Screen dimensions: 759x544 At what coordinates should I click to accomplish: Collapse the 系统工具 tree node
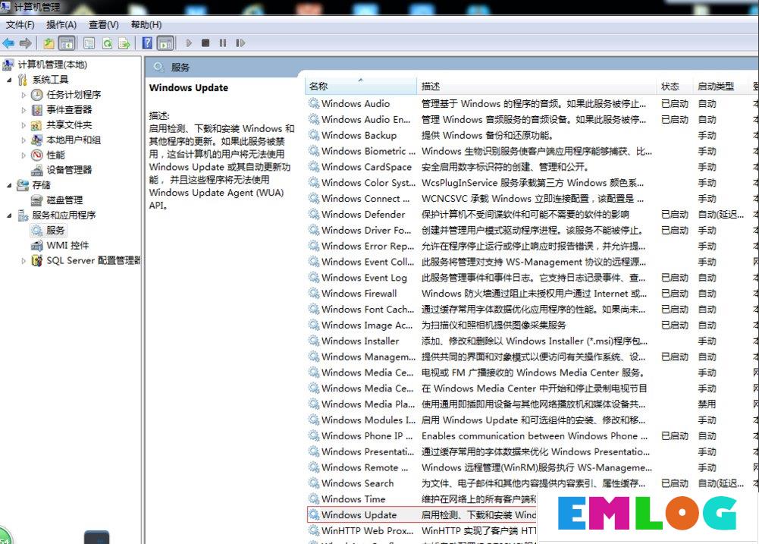coord(9,80)
